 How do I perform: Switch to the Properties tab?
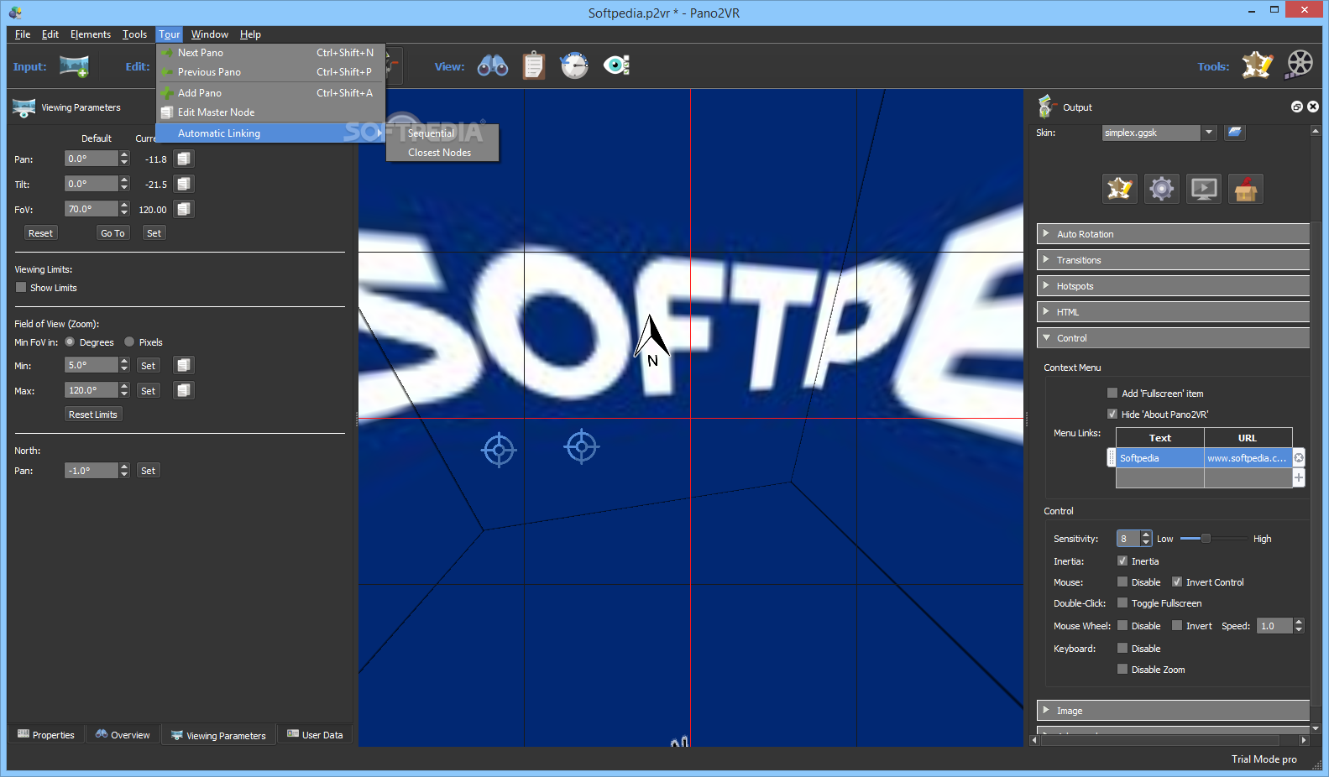click(x=46, y=734)
